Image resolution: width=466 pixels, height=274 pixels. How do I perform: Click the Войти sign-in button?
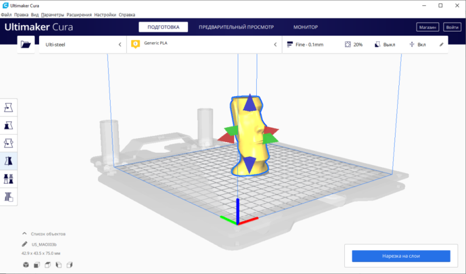[x=453, y=27]
